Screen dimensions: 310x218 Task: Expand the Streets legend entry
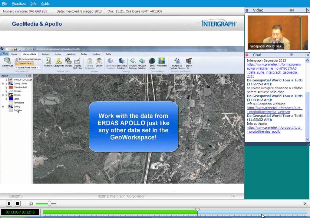(3, 95)
